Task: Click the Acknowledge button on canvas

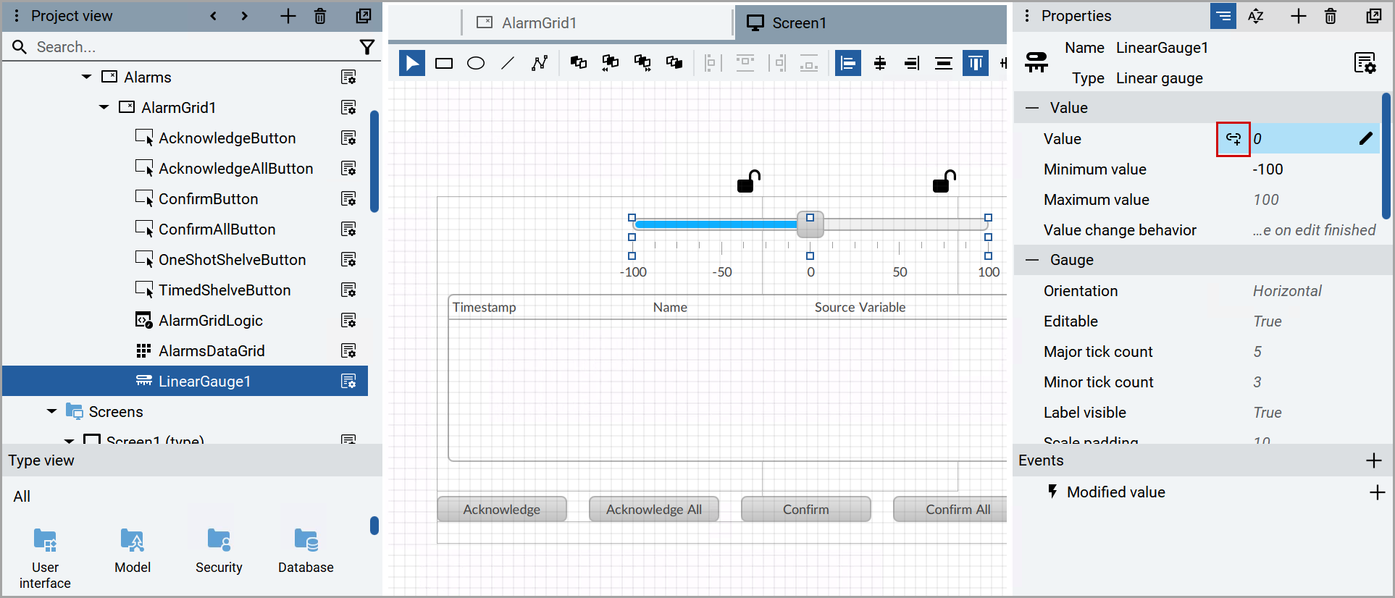Action: (502, 509)
